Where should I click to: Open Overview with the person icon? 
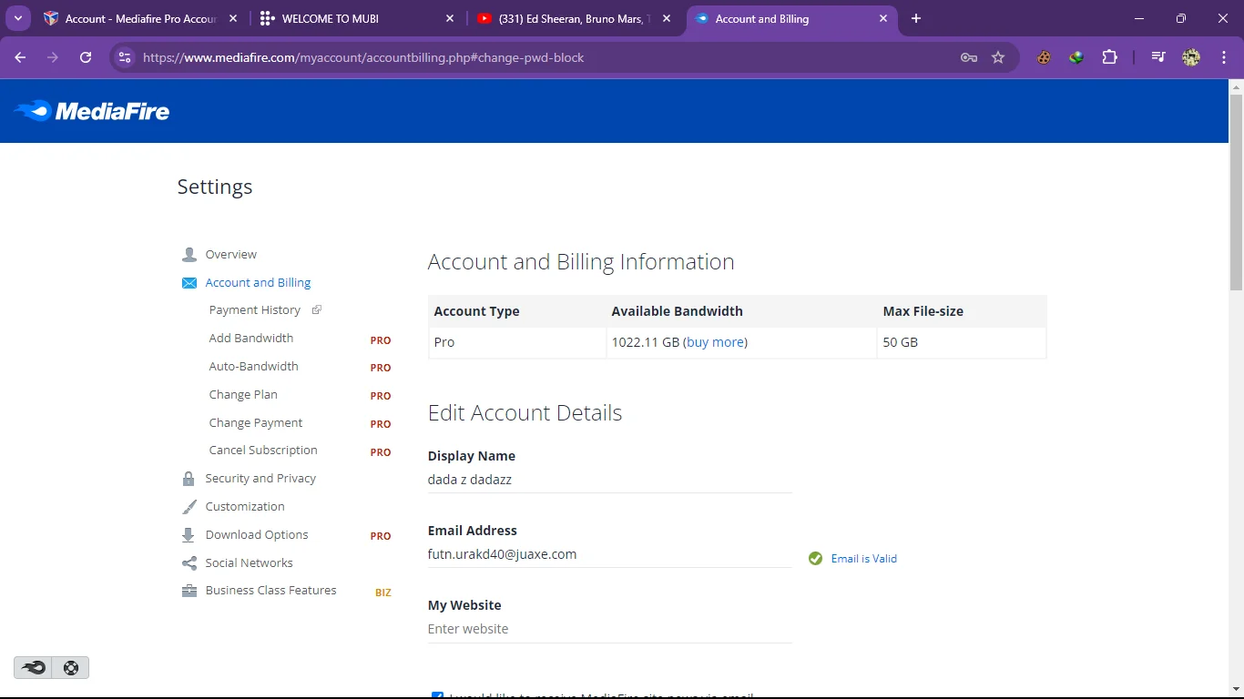pos(189,255)
